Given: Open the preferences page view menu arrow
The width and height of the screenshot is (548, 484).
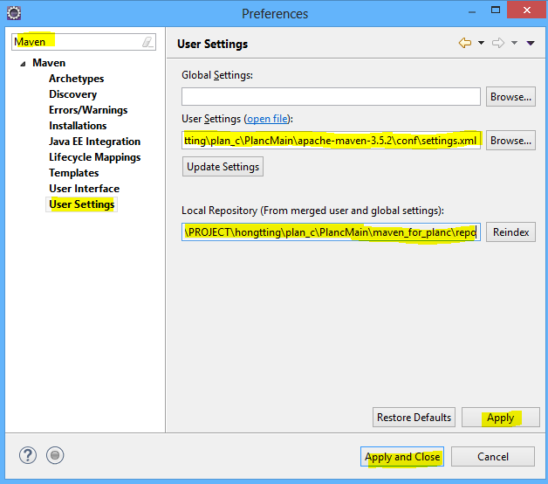Looking at the screenshot, I should 531,43.
